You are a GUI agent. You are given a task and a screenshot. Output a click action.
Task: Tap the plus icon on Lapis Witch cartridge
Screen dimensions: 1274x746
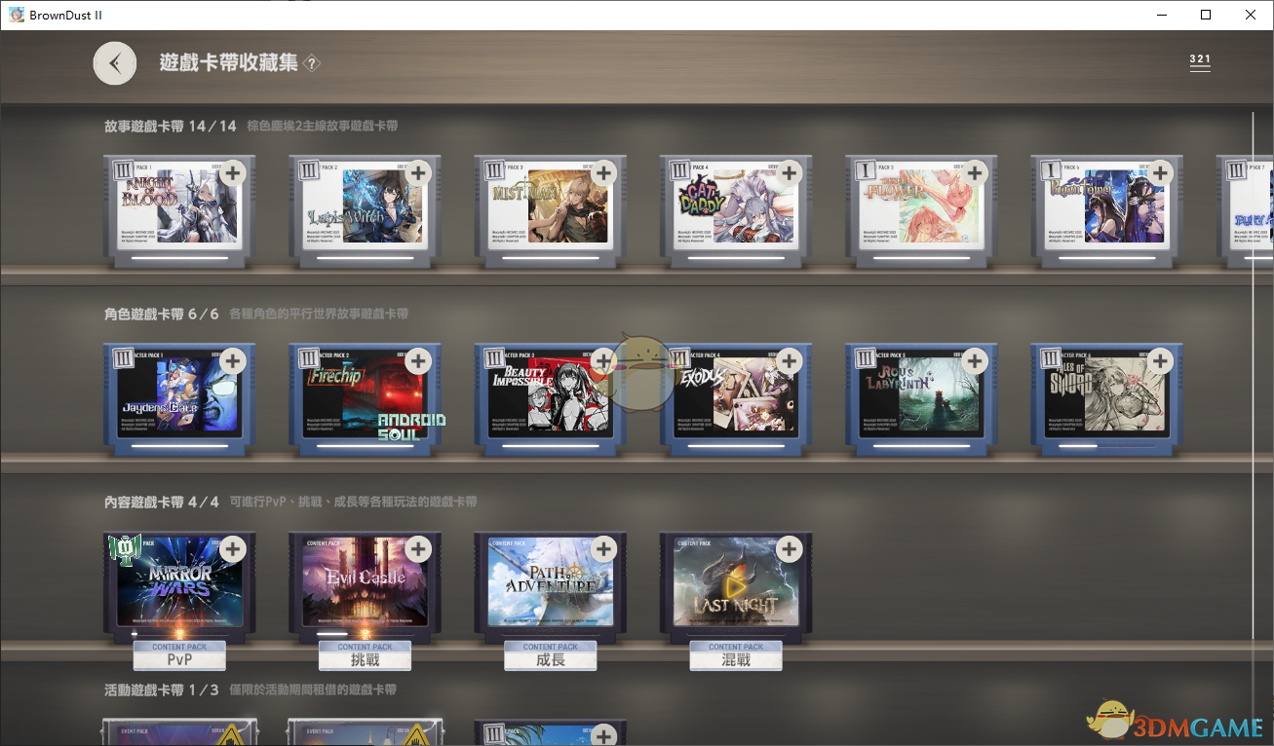(418, 173)
